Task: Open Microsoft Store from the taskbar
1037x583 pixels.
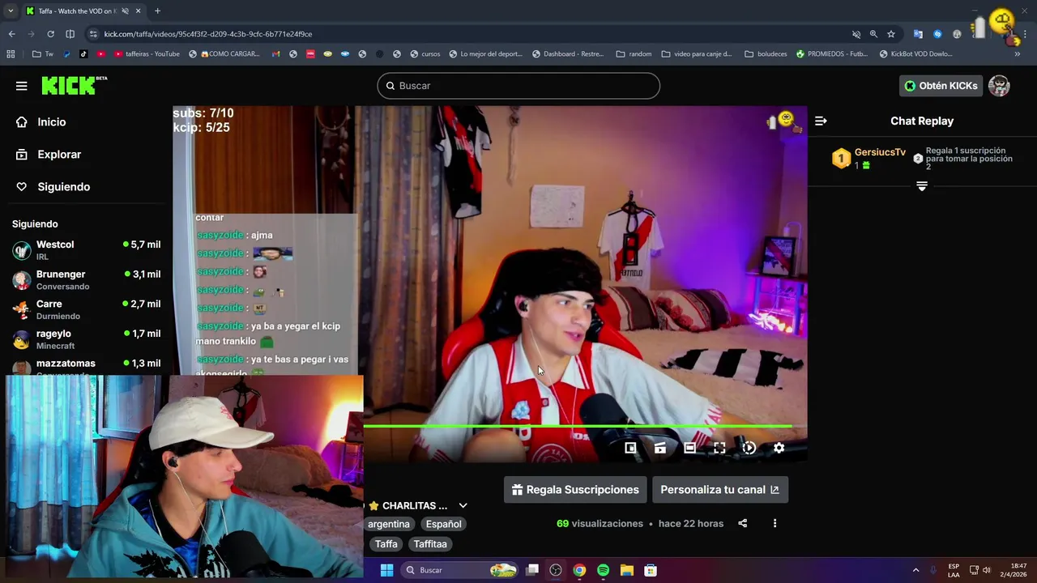Action: [x=650, y=570]
